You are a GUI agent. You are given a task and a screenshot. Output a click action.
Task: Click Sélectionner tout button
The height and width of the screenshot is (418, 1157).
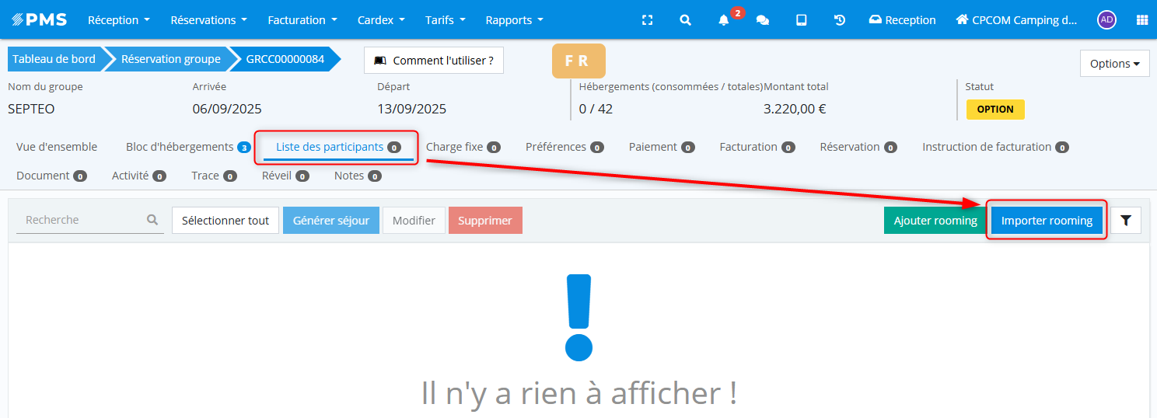point(225,221)
